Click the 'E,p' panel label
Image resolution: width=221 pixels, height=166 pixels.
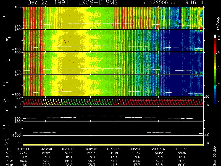click(x=6, y=139)
